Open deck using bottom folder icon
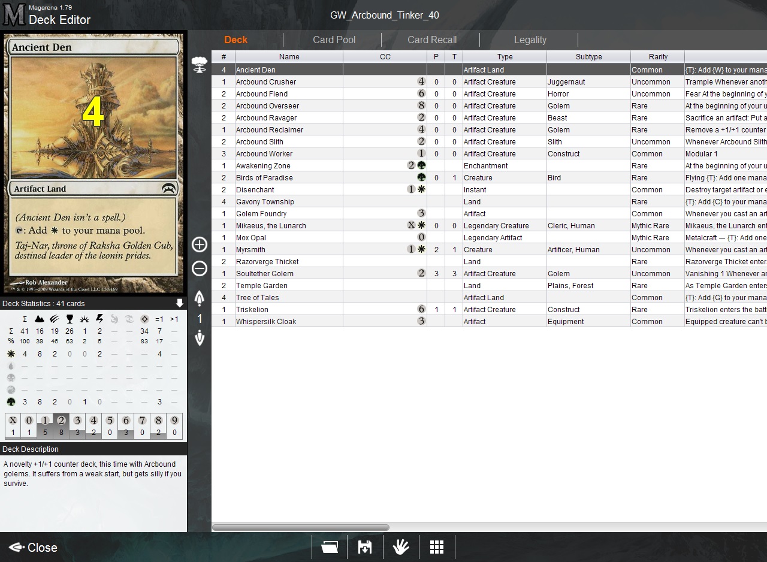This screenshot has width=767, height=562. pyautogui.click(x=330, y=547)
